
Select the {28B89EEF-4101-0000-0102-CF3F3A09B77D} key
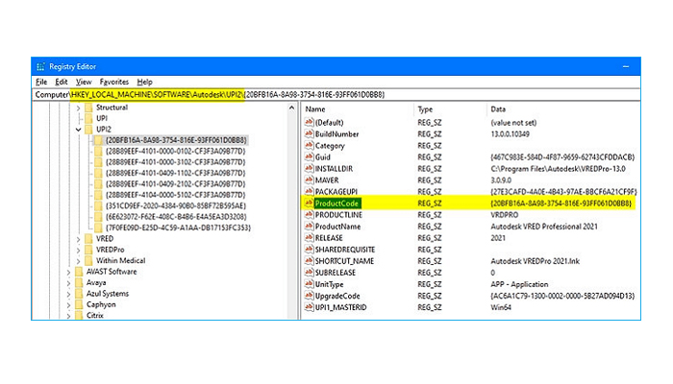(176, 152)
